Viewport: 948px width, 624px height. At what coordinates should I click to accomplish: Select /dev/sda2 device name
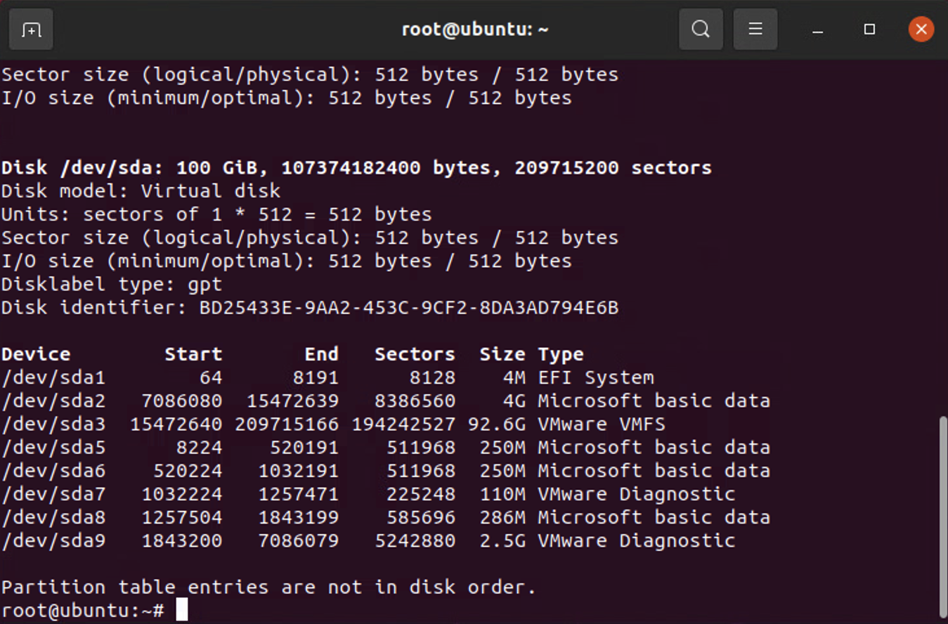click(x=53, y=401)
